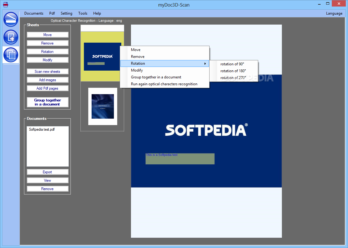Choose Move in the context menu

(x=164, y=50)
